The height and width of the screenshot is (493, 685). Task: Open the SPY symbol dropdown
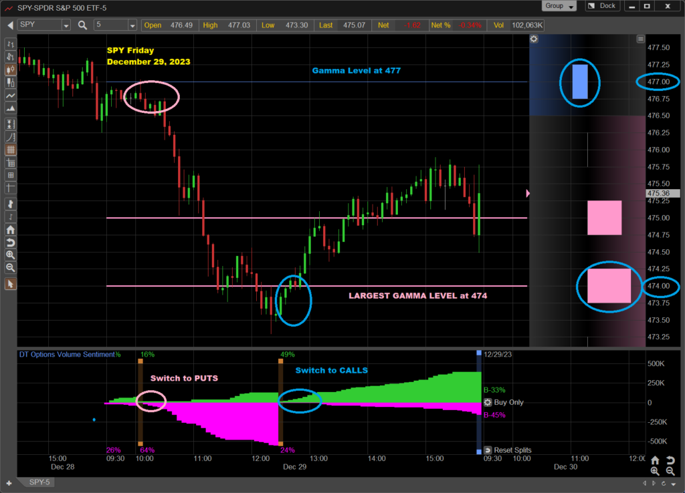(66, 25)
